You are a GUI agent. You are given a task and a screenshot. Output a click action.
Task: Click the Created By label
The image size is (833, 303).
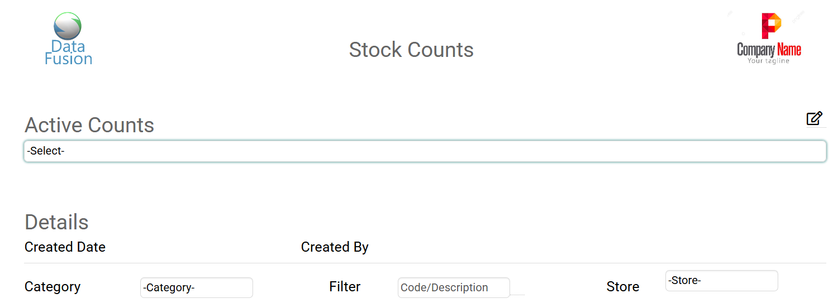[x=335, y=247]
